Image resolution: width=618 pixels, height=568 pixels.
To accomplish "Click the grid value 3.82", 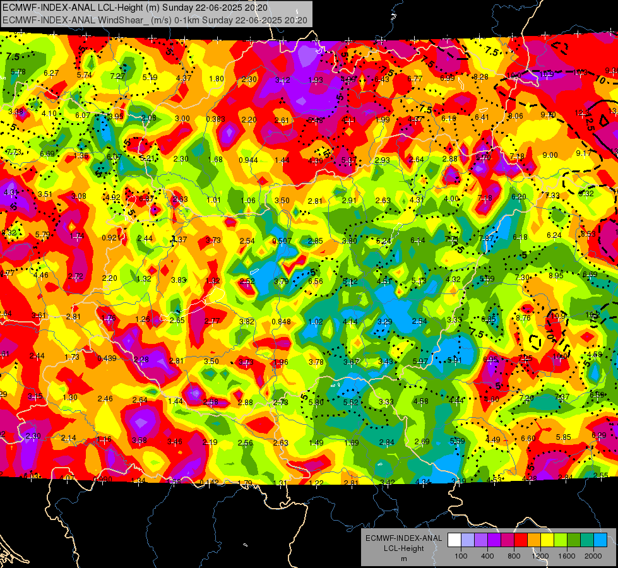I will tap(247, 321).
